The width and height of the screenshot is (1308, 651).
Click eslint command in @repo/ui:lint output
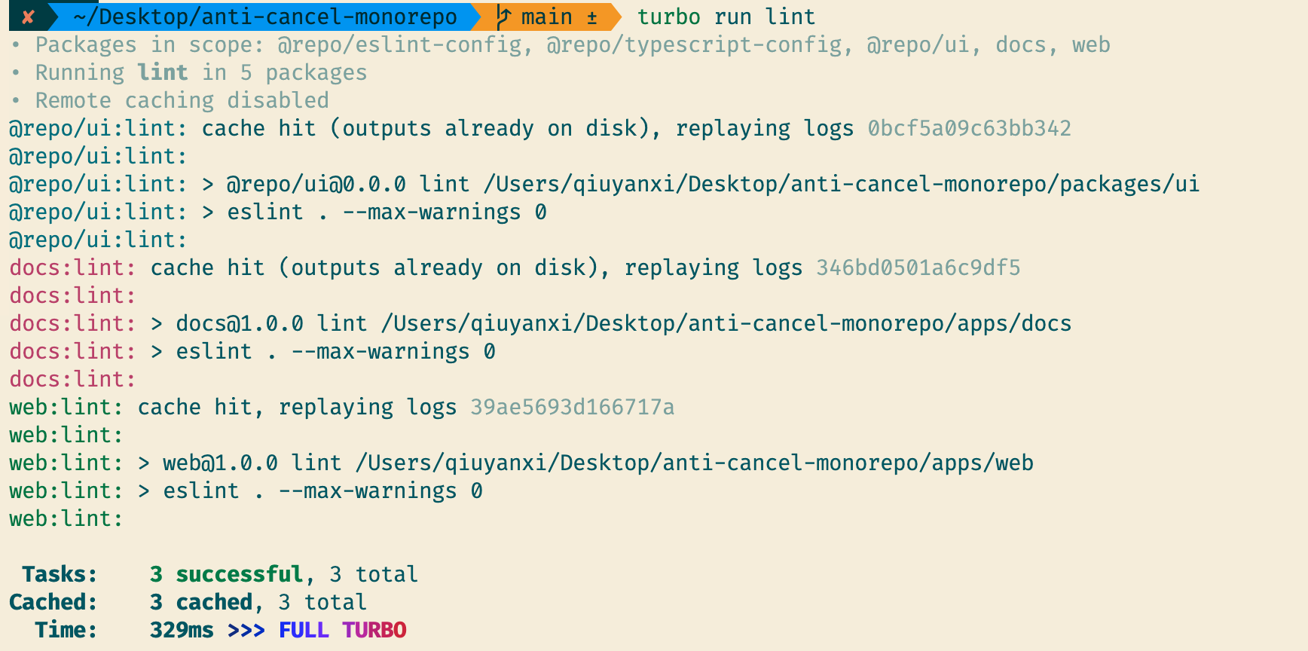[387, 212]
